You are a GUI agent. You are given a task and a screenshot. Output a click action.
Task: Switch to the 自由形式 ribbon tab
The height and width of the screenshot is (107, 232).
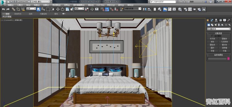point(18,14)
